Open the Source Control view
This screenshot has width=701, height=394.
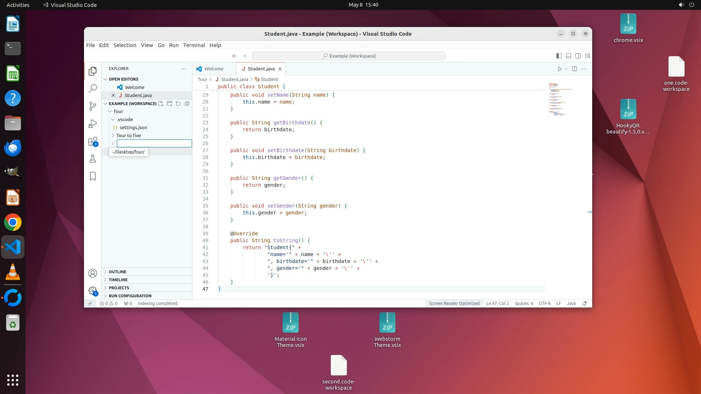[x=93, y=106]
